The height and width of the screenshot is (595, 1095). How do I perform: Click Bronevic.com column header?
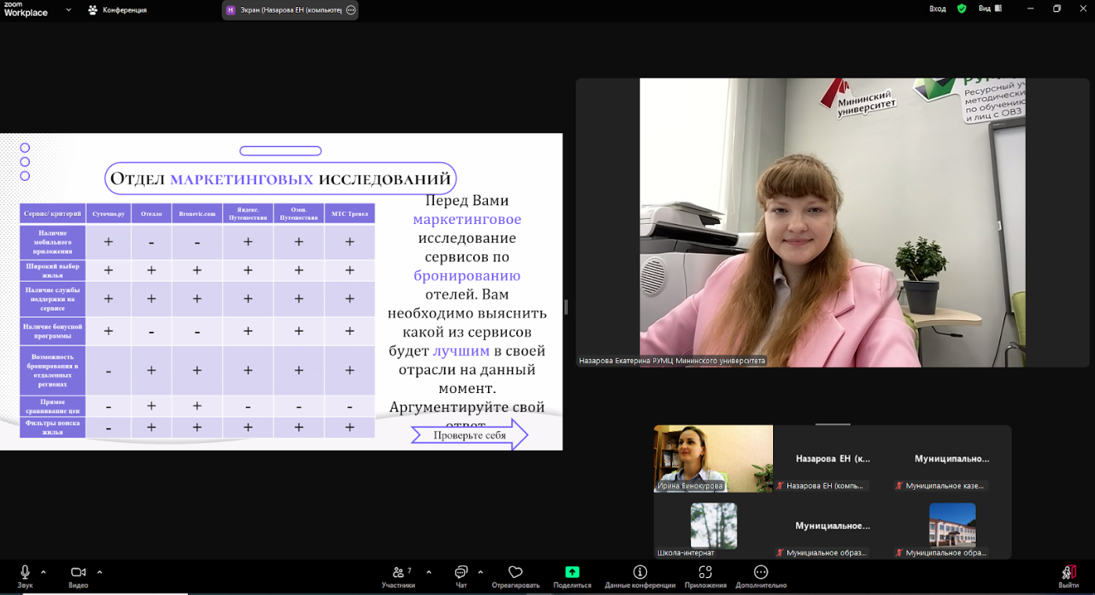(x=197, y=213)
